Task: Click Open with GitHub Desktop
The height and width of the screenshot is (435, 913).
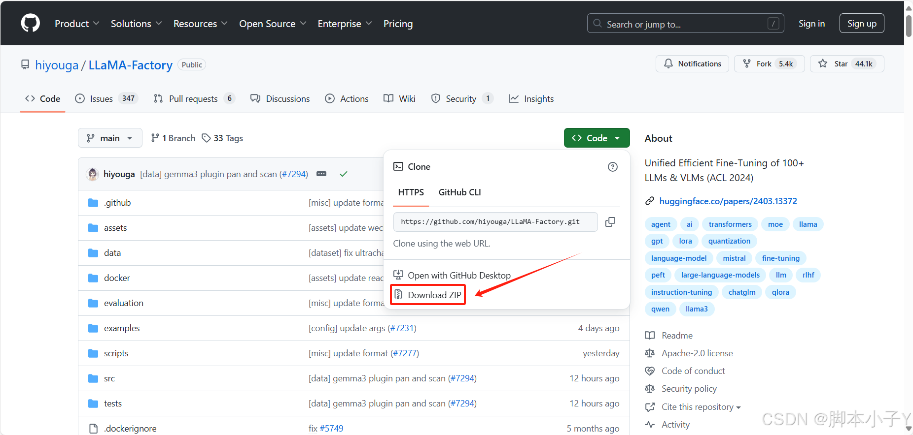Action: (x=452, y=276)
